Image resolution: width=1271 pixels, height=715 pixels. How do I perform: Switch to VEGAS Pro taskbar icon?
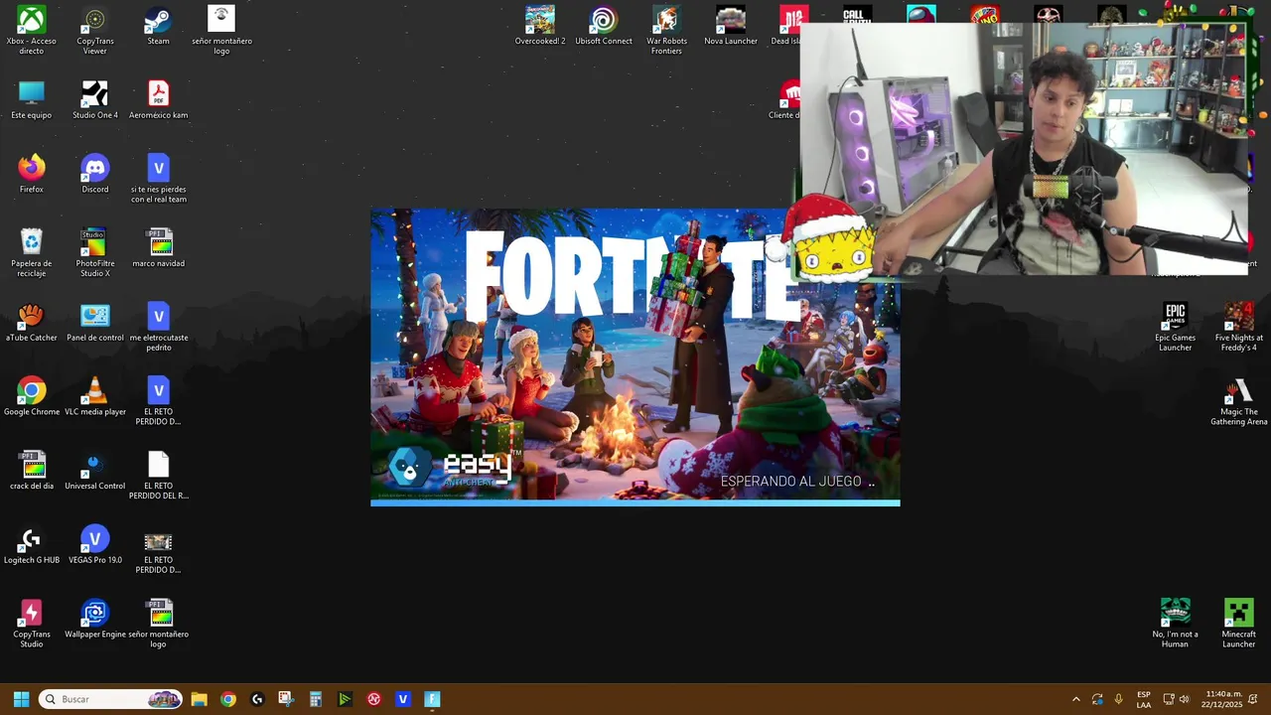(402, 699)
